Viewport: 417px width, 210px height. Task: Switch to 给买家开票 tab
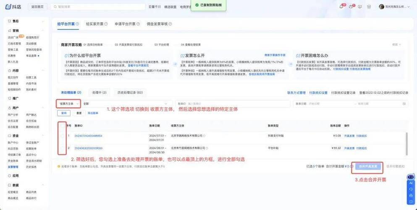(94, 24)
